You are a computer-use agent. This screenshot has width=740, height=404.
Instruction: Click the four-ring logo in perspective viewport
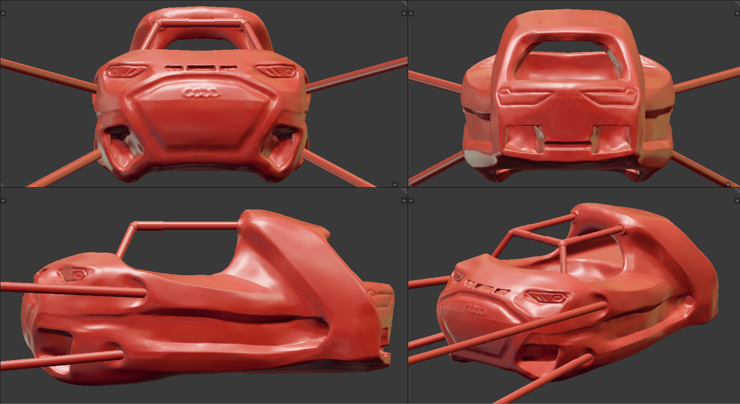point(475,309)
